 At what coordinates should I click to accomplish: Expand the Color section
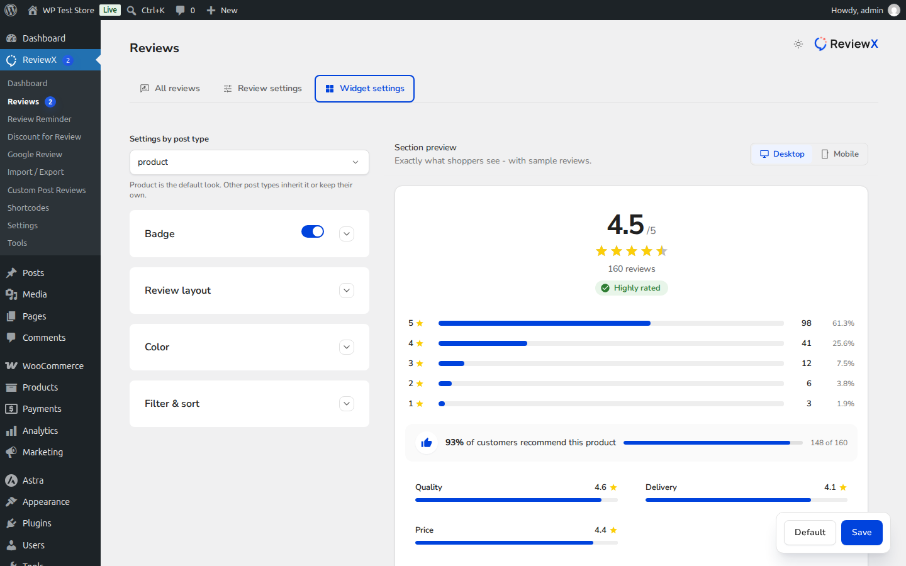point(347,347)
